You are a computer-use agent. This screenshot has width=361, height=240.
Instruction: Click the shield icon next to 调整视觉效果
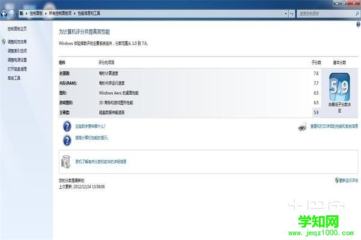coord(4,41)
